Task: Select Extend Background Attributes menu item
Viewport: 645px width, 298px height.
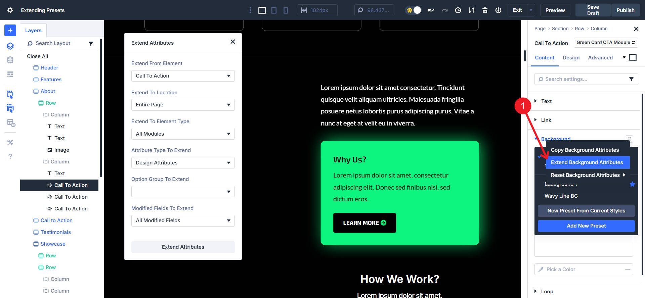Action: (x=587, y=162)
